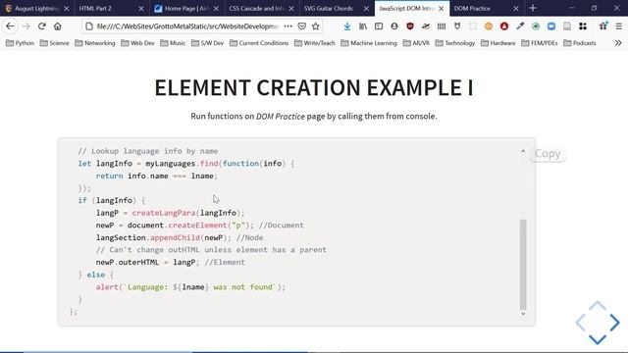Open the Music bookmarks folder

click(173, 43)
